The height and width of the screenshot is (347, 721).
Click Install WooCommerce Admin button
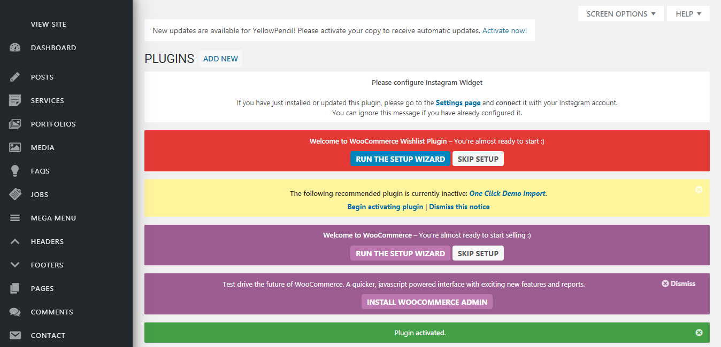pyautogui.click(x=427, y=302)
